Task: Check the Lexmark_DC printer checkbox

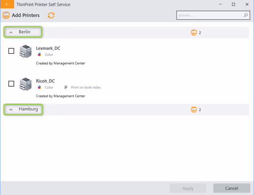Action: [11, 51]
